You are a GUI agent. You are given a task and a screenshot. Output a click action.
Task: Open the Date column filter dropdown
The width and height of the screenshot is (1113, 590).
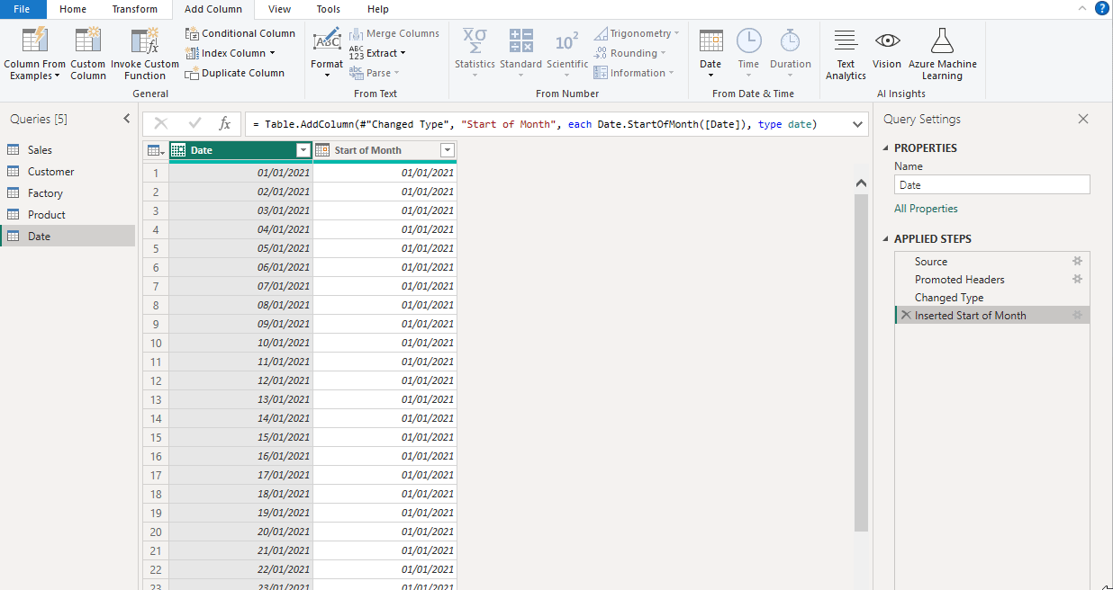pyautogui.click(x=303, y=150)
